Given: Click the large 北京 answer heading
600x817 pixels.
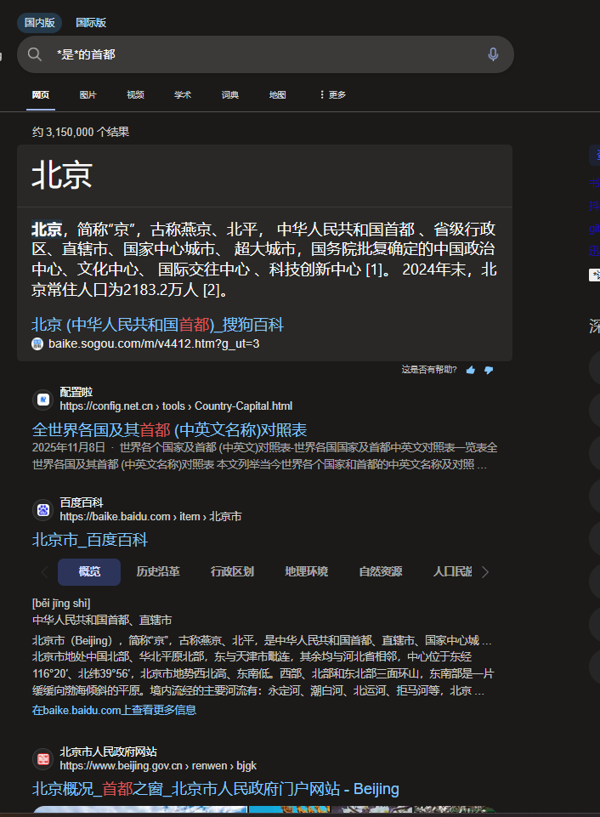Looking at the screenshot, I should [x=61, y=175].
